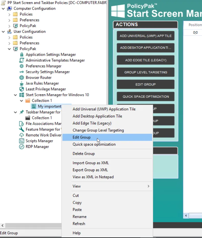Expand Policies under User Configuration
202x238 pixels.
tap(9, 37)
